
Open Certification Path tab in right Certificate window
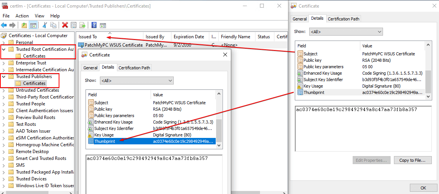coord(344,19)
